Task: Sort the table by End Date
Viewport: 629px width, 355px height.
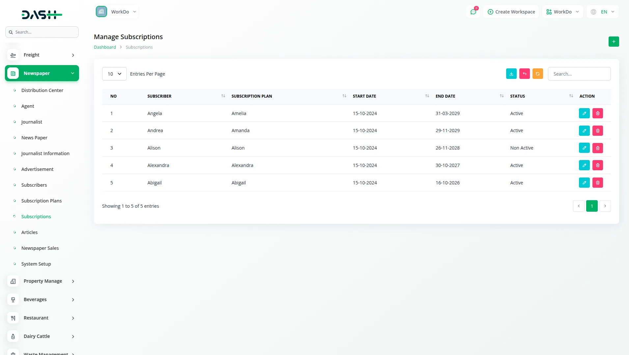Action: pos(501,96)
